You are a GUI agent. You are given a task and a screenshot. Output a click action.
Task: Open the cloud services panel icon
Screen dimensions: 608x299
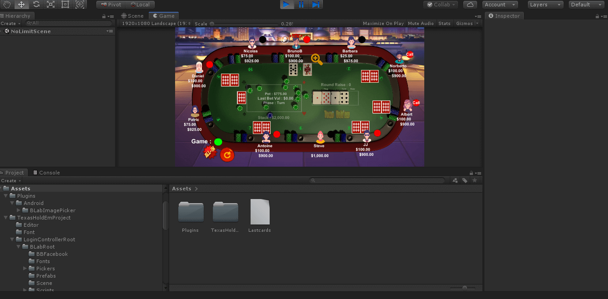(x=470, y=5)
